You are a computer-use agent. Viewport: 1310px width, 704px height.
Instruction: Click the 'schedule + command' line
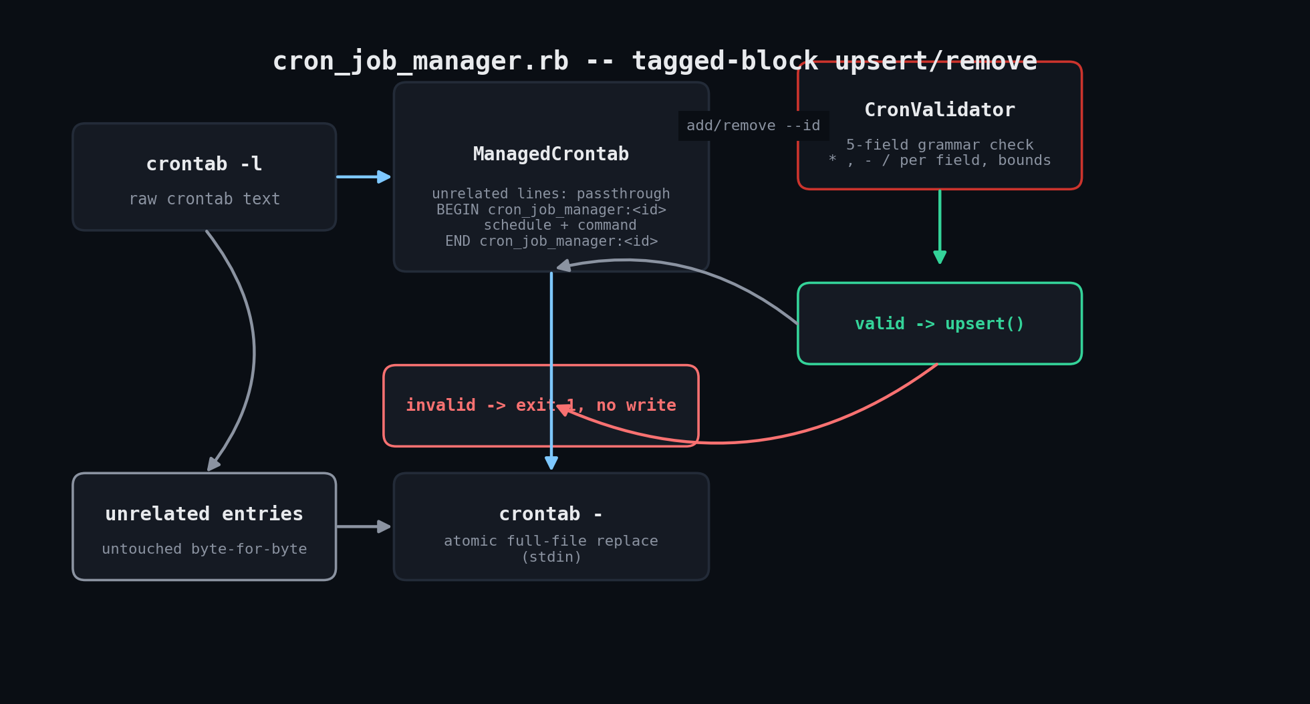pos(560,226)
